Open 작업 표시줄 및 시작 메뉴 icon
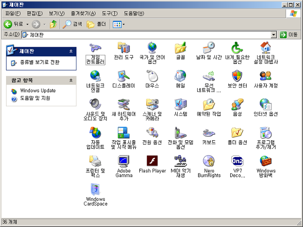The width and height of the screenshot is (303, 227). [x=124, y=133]
